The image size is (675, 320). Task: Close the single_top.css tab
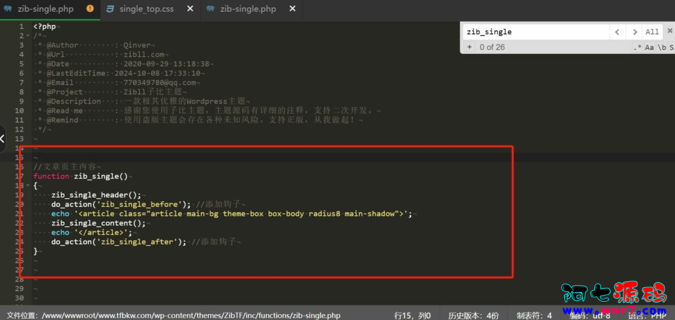point(190,9)
